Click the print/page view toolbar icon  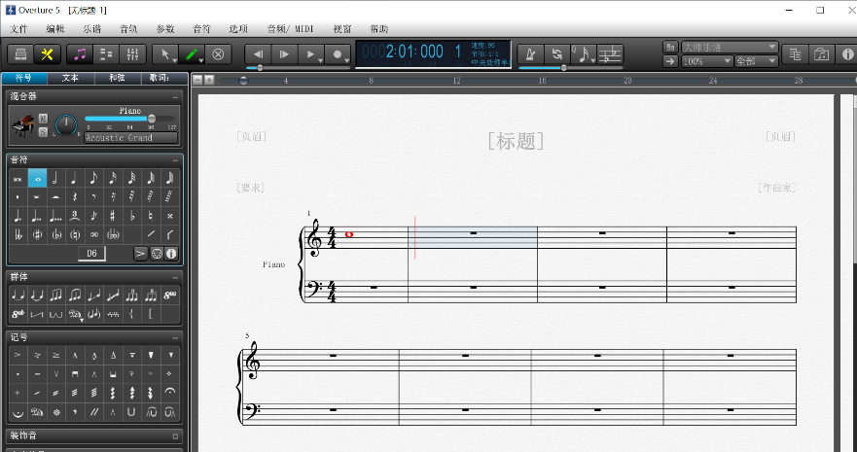(x=20, y=54)
